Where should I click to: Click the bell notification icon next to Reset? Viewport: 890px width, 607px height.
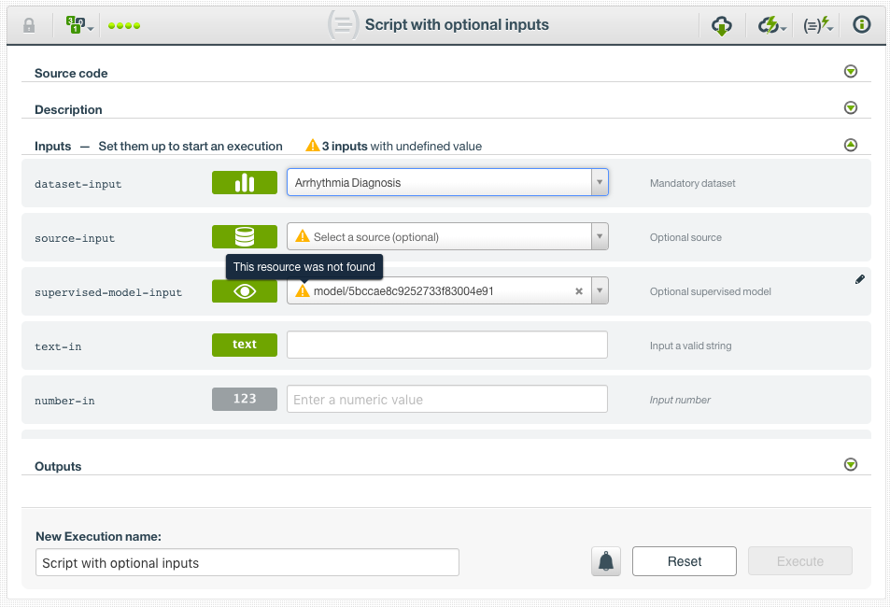605,561
